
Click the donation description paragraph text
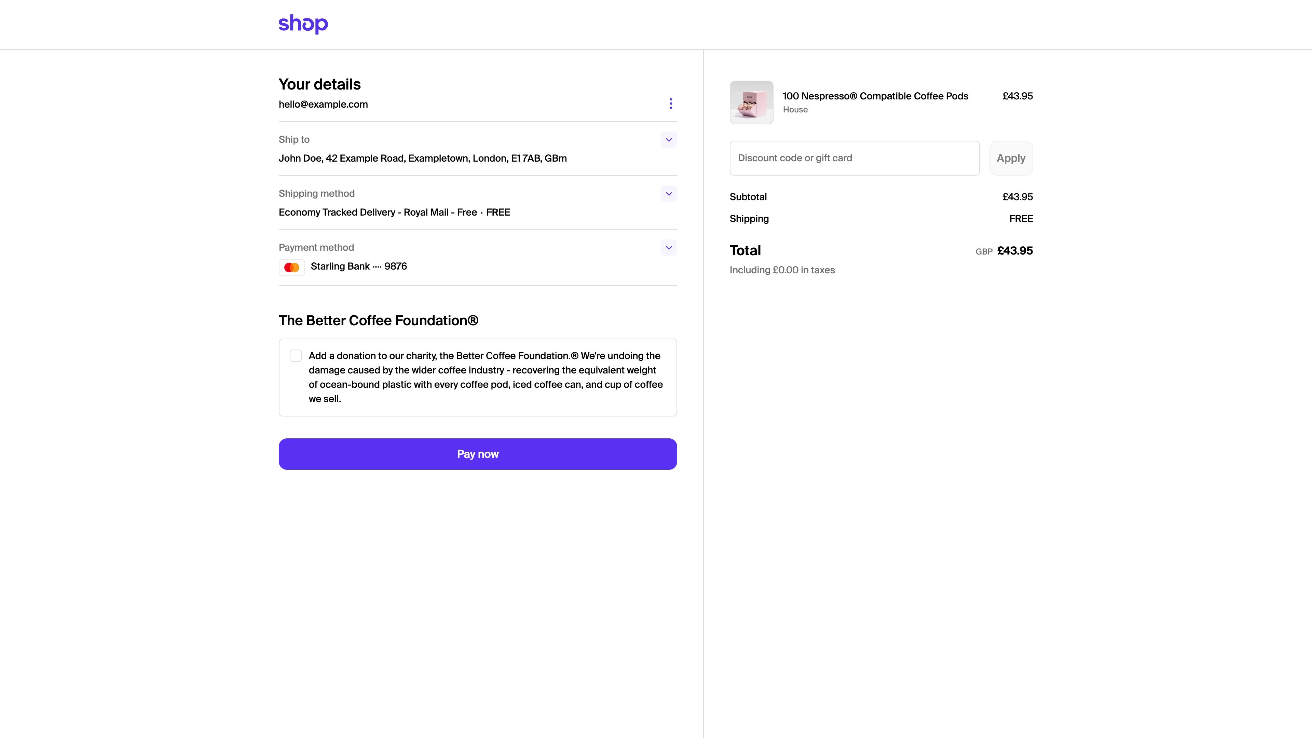pos(485,378)
